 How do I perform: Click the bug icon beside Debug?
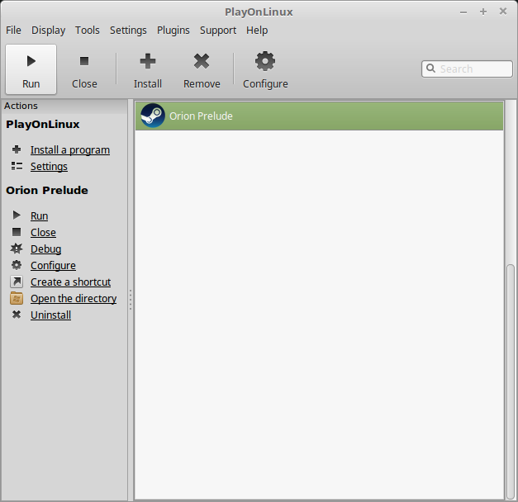tap(17, 249)
